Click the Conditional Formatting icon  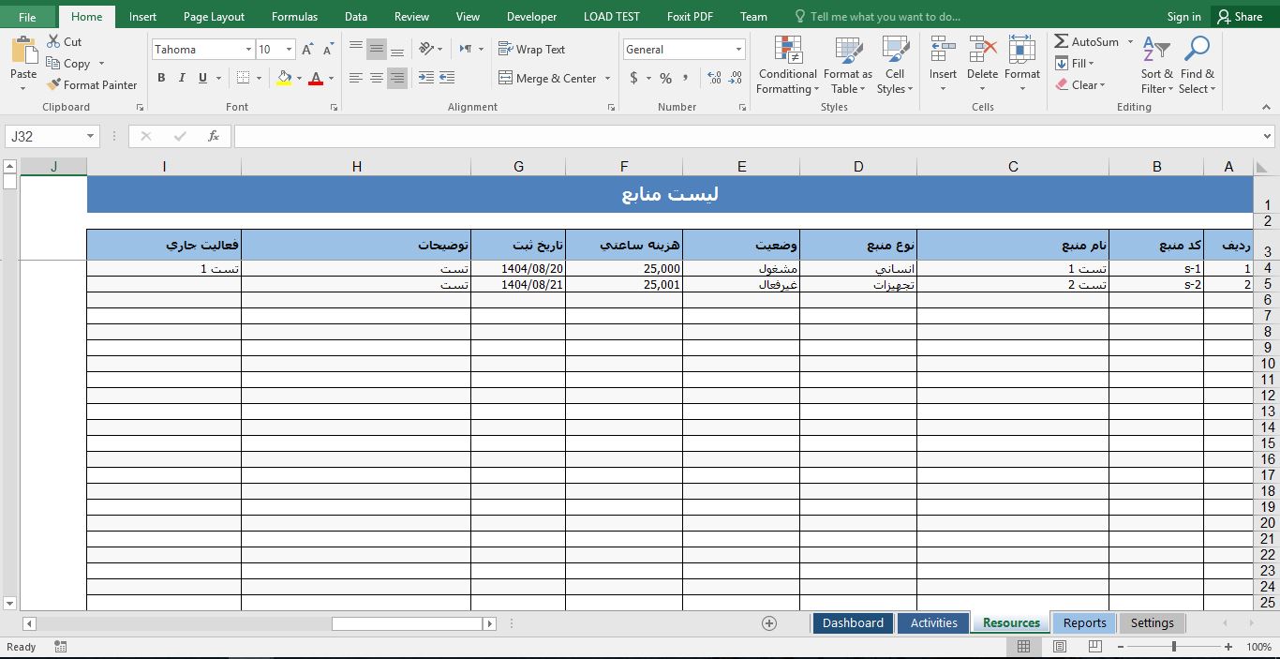tap(788, 52)
